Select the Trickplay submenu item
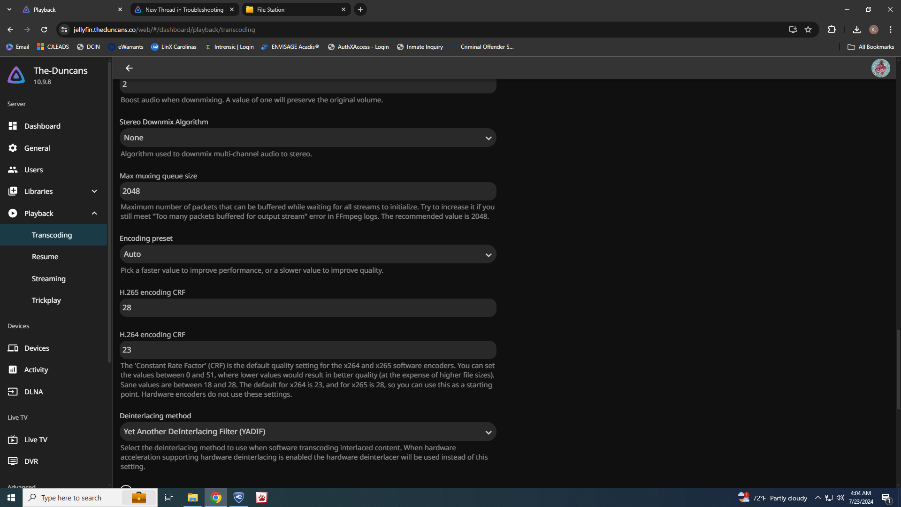901x507 pixels. (46, 300)
